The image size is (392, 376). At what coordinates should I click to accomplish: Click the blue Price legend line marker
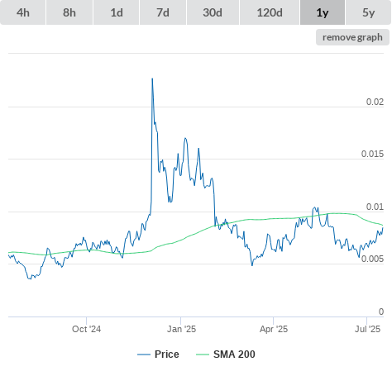(x=144, y=355)
